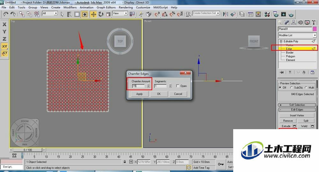319x172 pixels.
Task: Toggle the X axis constraint button
Action: pos(4,24)
